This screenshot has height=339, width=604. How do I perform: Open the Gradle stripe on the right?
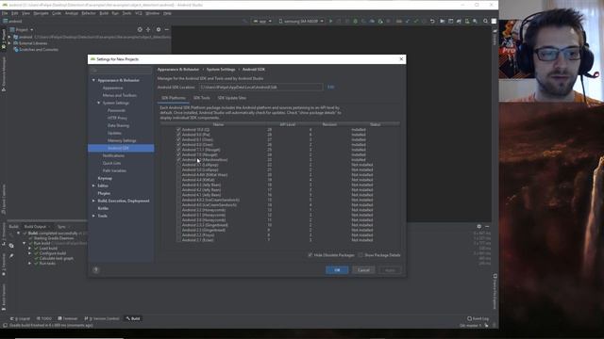click(x=495, y=39)
